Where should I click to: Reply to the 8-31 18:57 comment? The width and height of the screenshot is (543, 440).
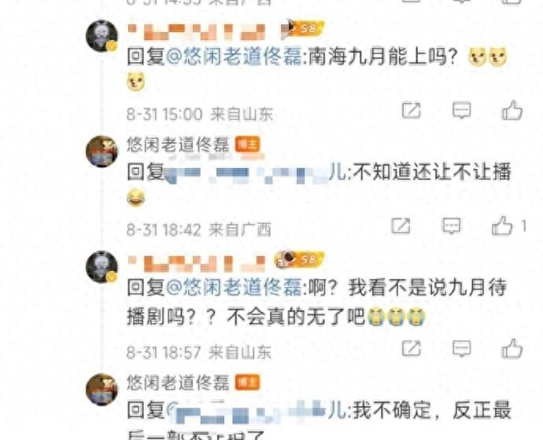pyautogui.click(x=462, y=348)
